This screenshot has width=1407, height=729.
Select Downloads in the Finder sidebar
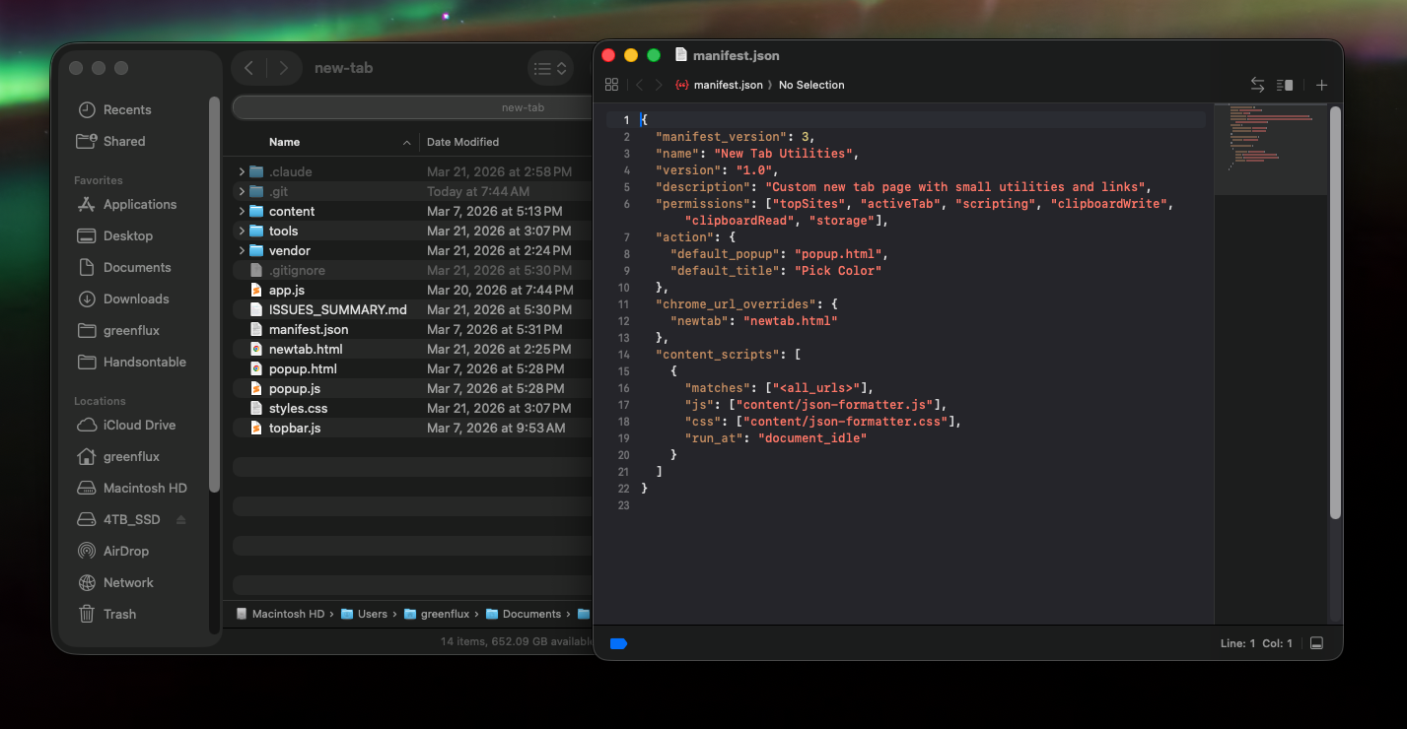[138, 298]
